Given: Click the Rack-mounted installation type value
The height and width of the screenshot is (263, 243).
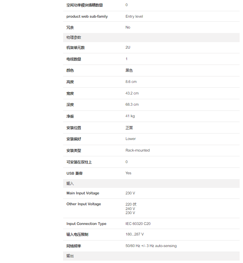Looking at the screenshot, I should pyautogui.click(x=137, y=150).
